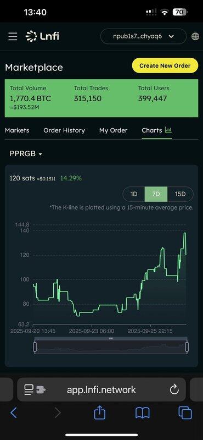Click left handle of chart range slider

tap(35, 347)
